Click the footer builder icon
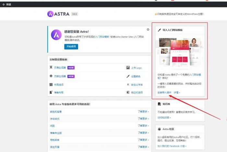Screen dimensions: 227x152 coord(51,76)
